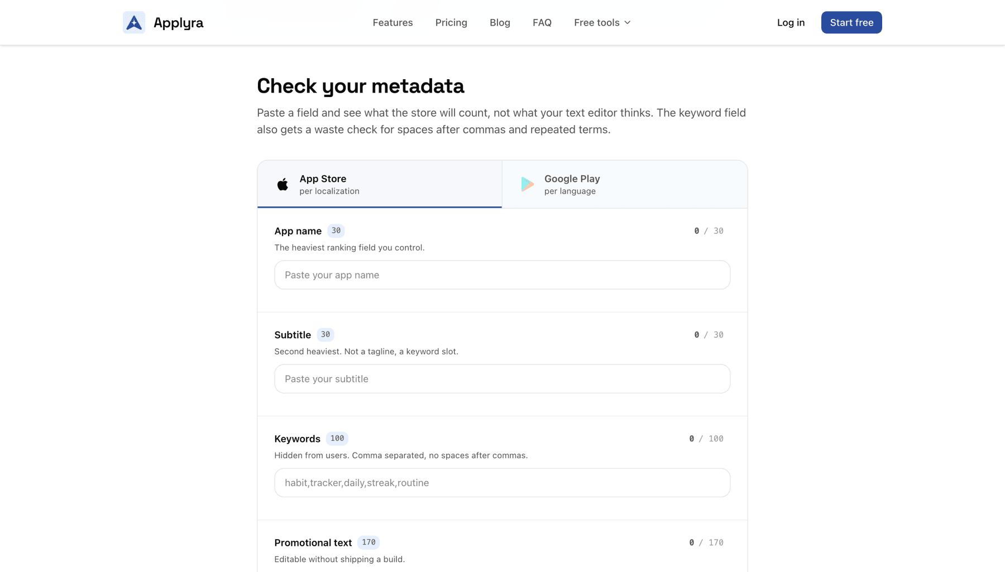The width and height of the screenshot is (1005, 572).
Task: Click the Apple logo icon
Action: [x=283, y=184]
